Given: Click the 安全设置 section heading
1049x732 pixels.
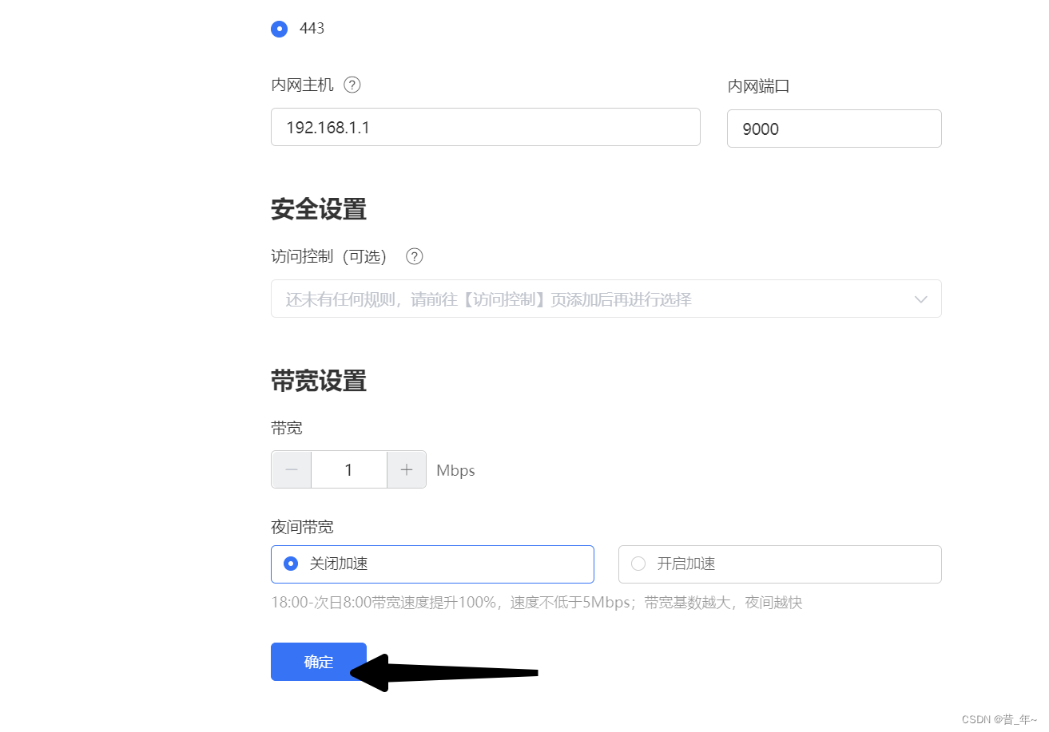Looking at the screenshot, I should point(319,209).
